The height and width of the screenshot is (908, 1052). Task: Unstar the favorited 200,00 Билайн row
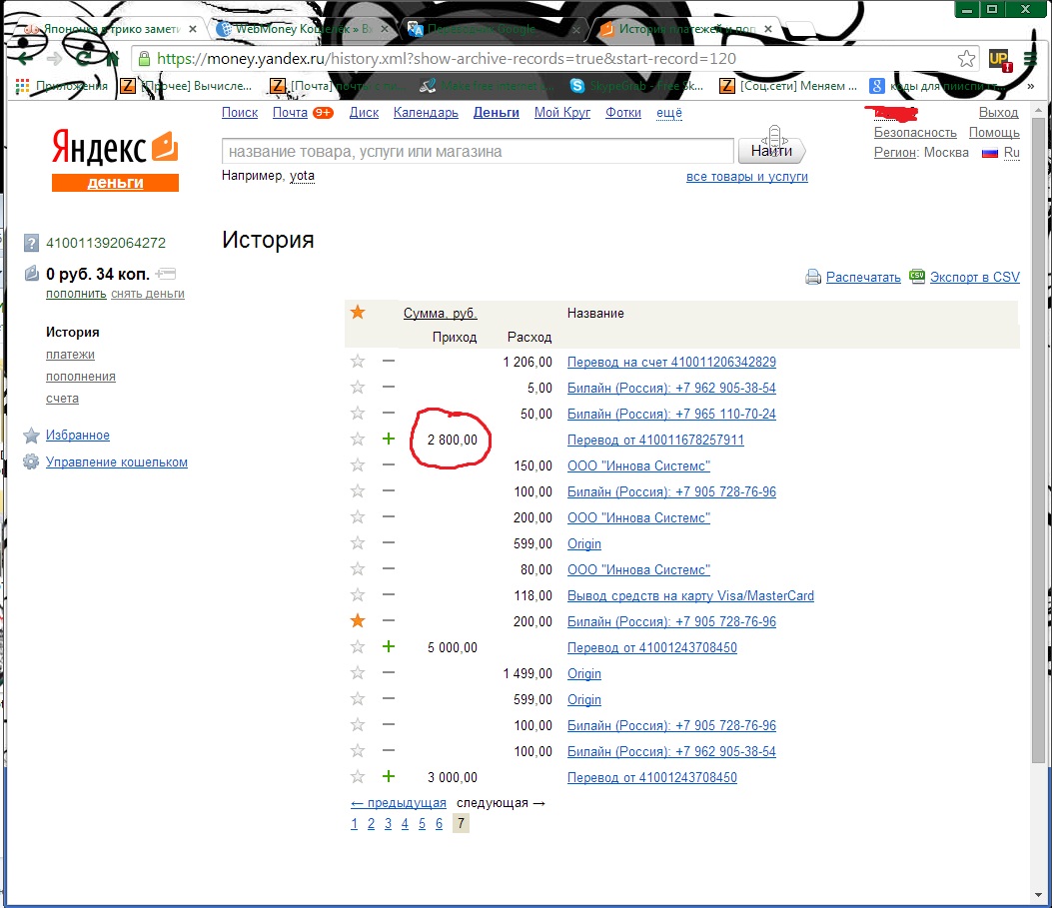click(x=358, y=621)
